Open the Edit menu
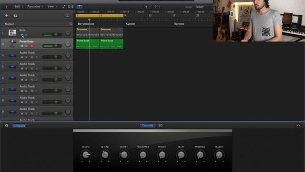The image size is (305, 172). tap(18, 7)
